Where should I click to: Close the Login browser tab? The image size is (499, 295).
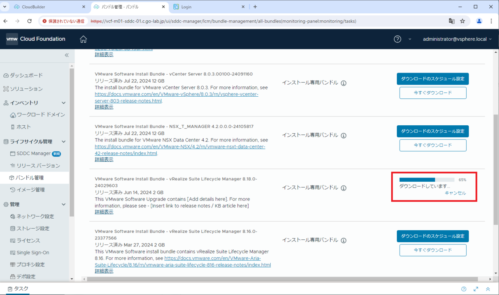pyautogui.click(x=243, y=7)
